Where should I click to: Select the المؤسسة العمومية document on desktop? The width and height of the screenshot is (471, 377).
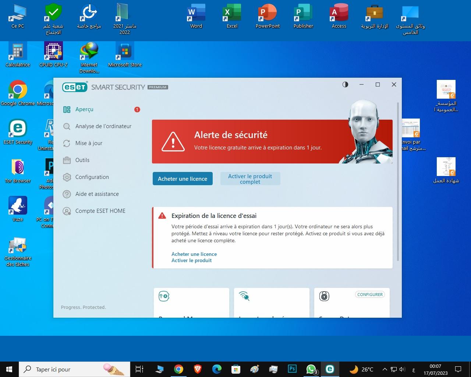tap(446, 96)
